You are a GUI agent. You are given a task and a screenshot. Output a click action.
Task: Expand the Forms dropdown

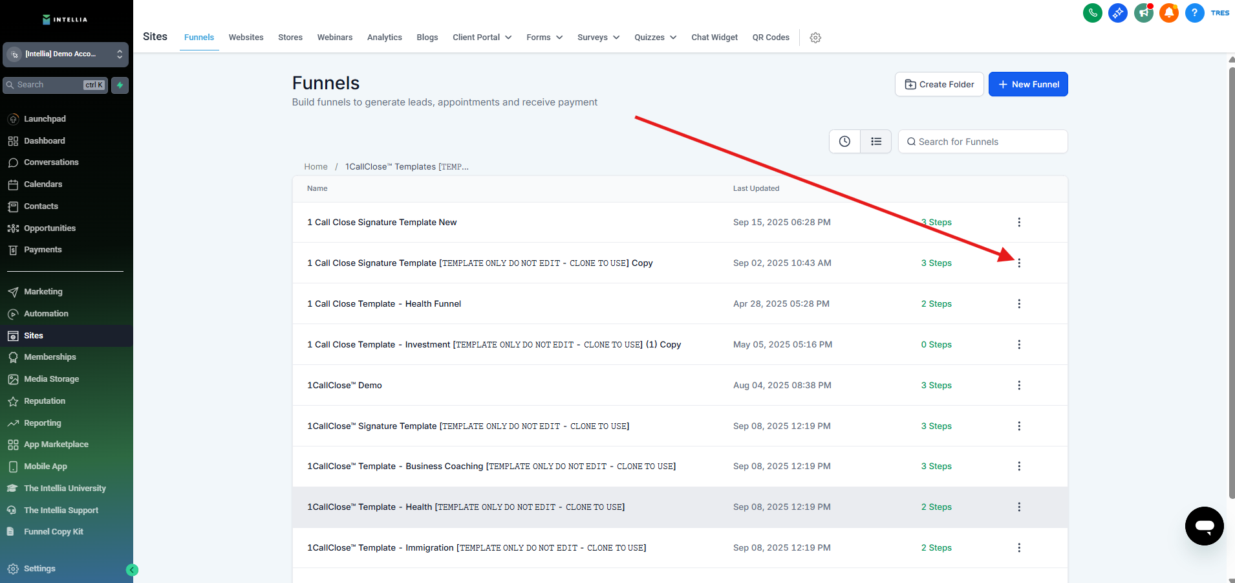pyautogui.click(x=544, y=38)
